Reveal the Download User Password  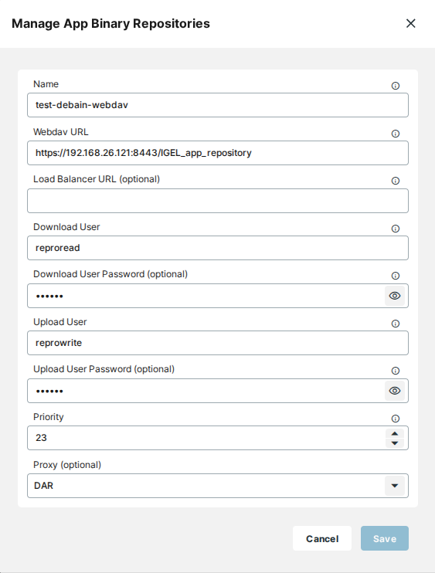(x=395, y=296)
